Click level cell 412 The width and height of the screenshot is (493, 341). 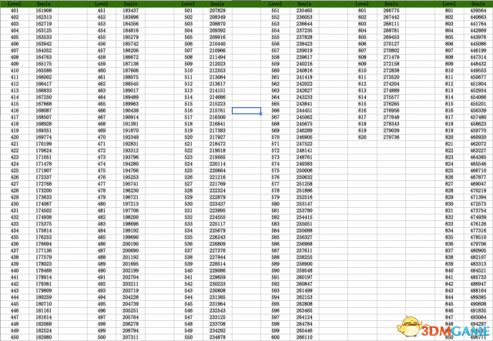tap(15, 84)
